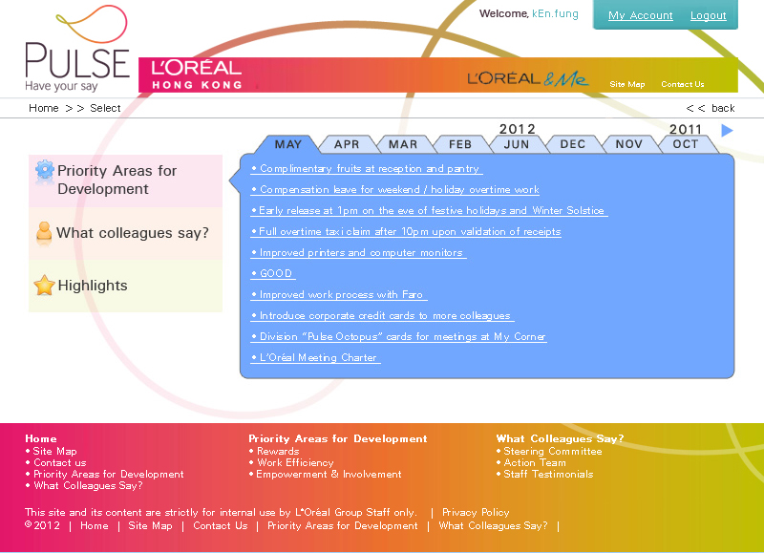This screenshot has height=553, width=764.
Task: Open Early release at 1pm item
Action: pos(429,210)
